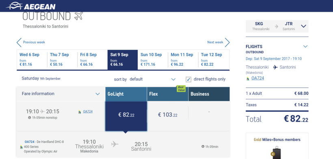Select the Sun 10 Sep date tab
333x159 pixels.
(153, 60)
